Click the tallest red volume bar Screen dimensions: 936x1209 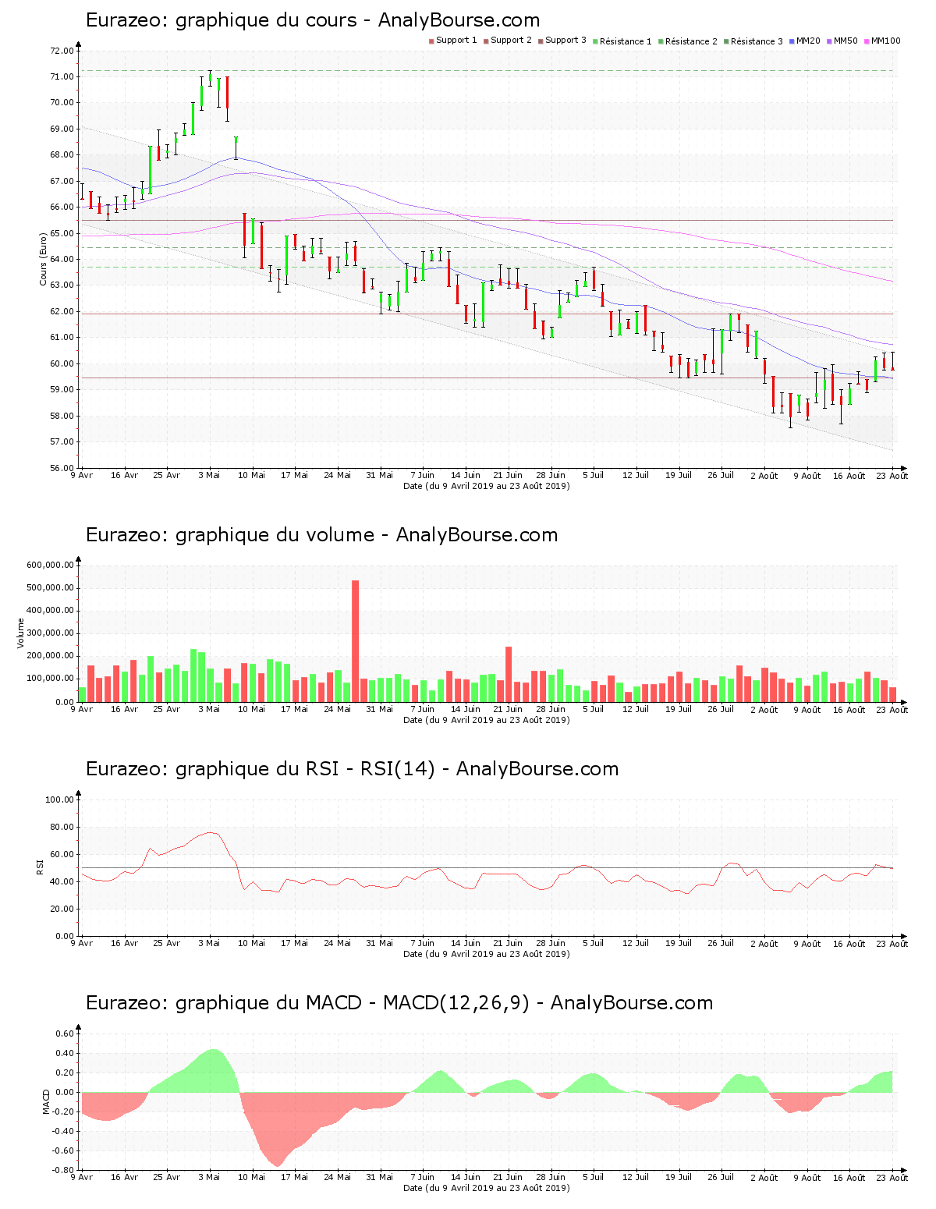click(355, 641)
